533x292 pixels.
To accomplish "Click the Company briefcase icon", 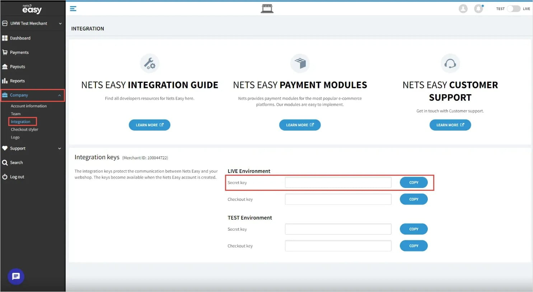I will (5, 95).
